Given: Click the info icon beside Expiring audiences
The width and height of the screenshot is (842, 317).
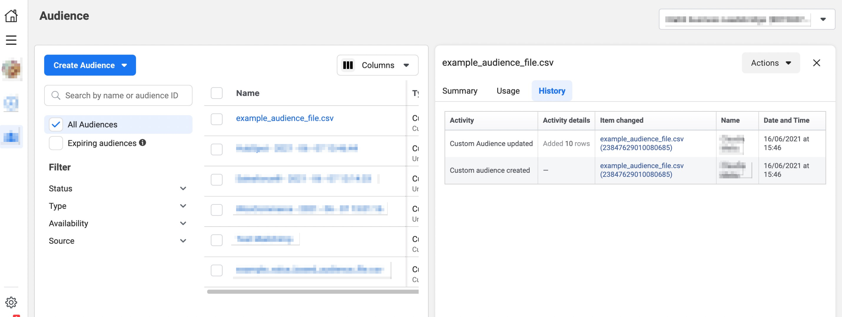Looking at the screenshot, I should (143, 143).
